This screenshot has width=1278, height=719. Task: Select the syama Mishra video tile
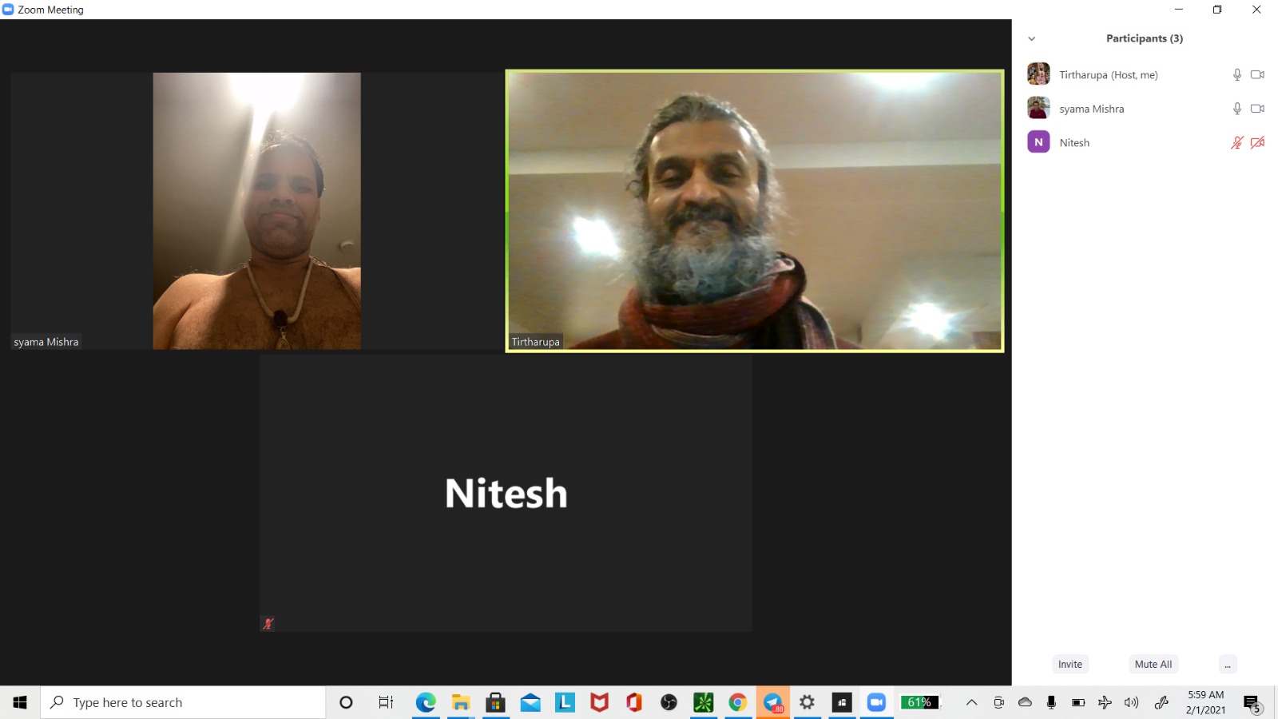pyautogui.click(x=256, y=211)
